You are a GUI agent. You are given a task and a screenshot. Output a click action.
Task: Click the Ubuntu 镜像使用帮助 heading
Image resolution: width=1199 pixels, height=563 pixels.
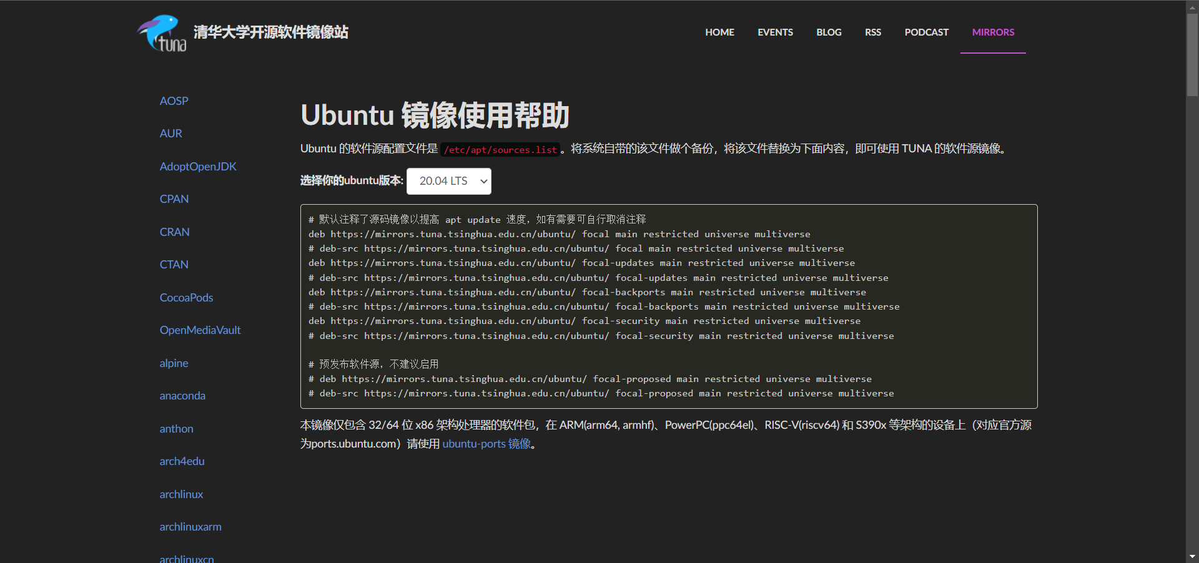point(435,115)
